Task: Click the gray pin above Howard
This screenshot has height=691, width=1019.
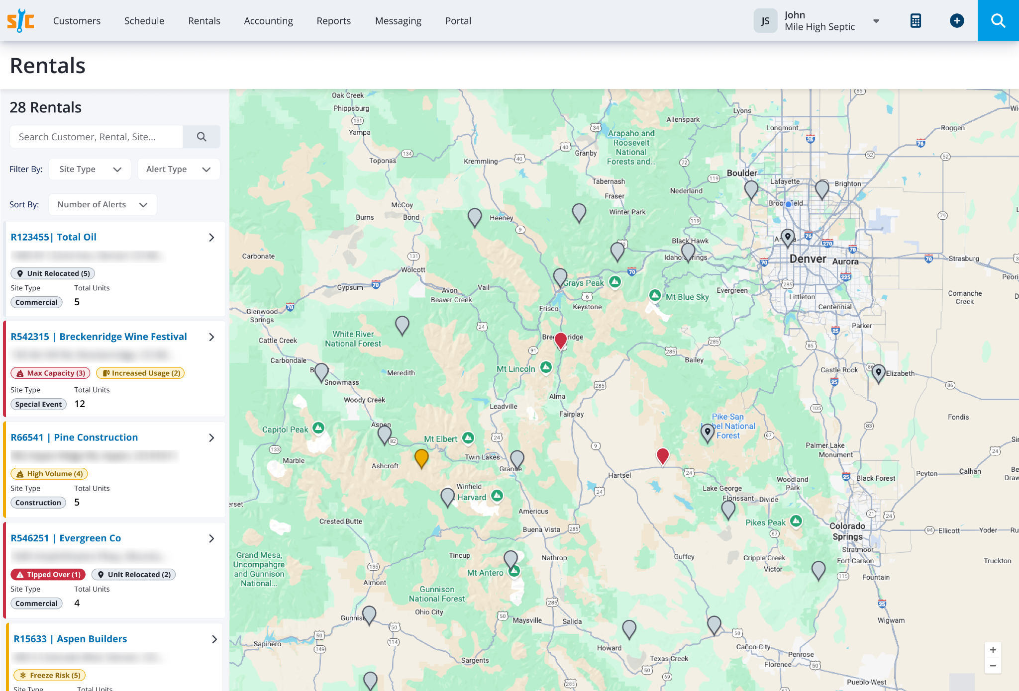Action: click(629, 629)
